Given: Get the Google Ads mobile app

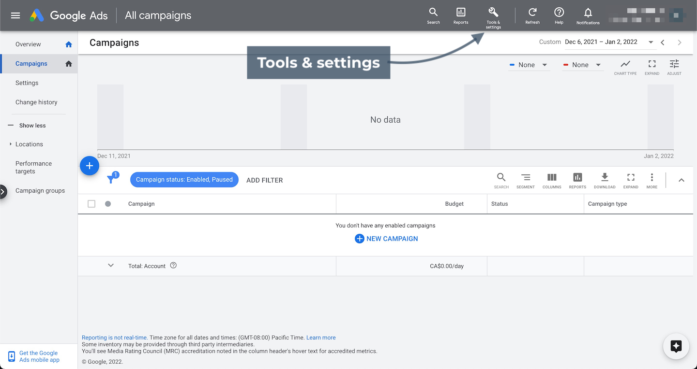Looking at the screenshot, I should [39, 356].
